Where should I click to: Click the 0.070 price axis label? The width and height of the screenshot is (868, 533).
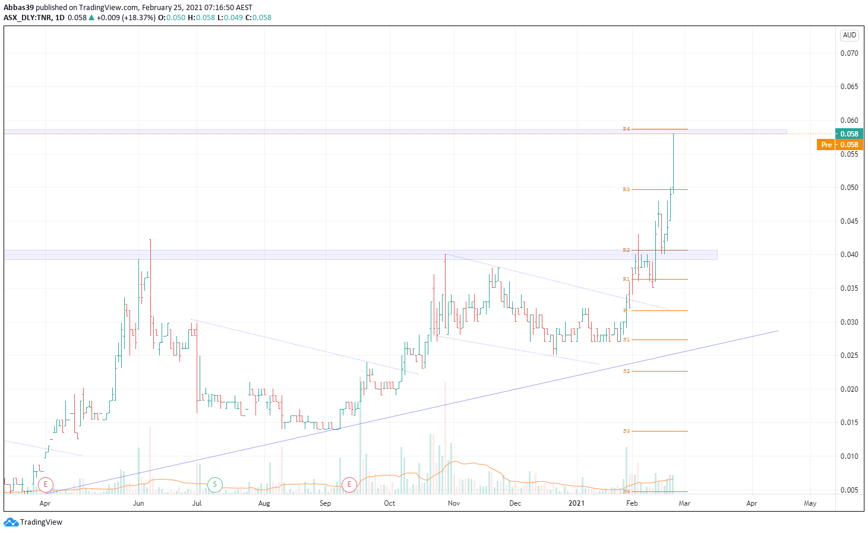click(849, 53)
